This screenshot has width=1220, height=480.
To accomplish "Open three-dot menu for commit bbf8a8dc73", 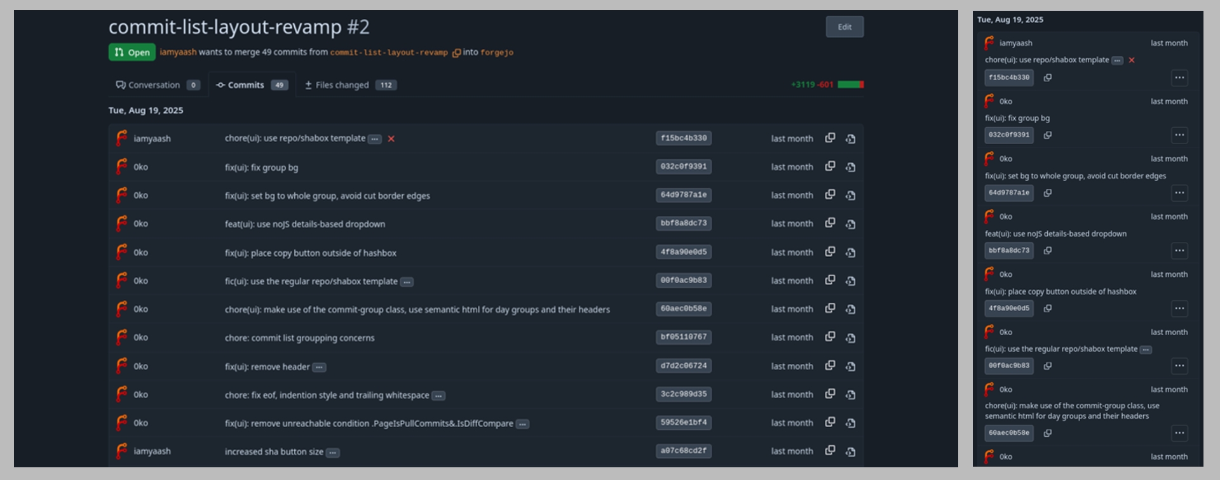I will click(1179, 250).
